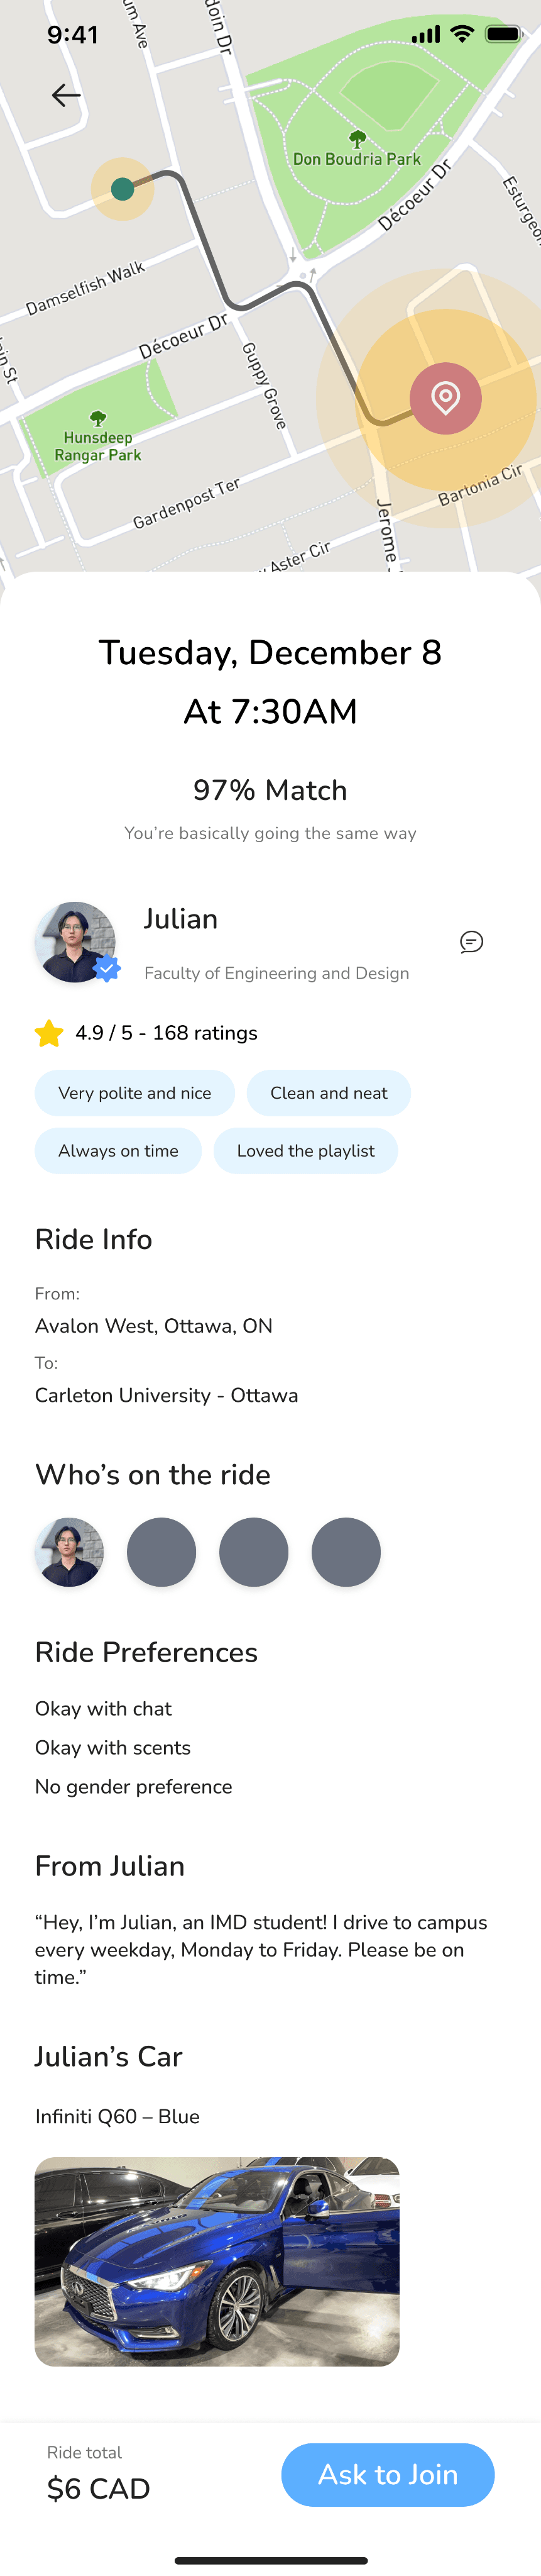Tap the 'Always on time' chip

[118, 1151]
